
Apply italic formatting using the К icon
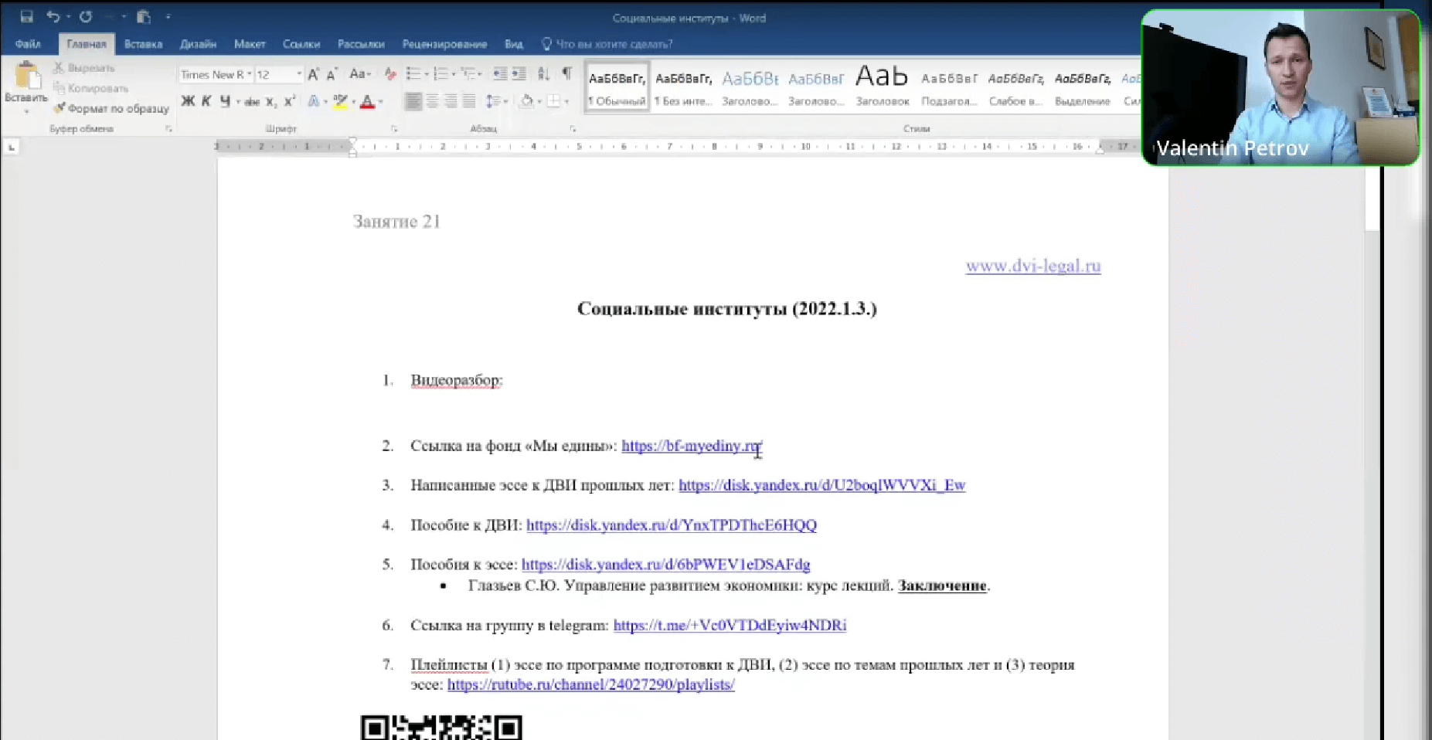(x=205, y=101)
